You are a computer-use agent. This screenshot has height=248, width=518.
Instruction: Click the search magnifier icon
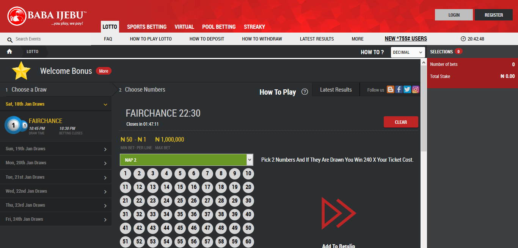(10, 39)
